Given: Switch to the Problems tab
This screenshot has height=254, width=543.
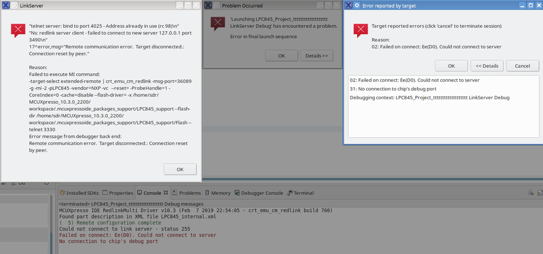Looking at the screenshot, I should 186,193.
